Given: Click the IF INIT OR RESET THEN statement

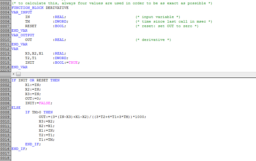Looking at the screenshot, I should tap(35, 80).
